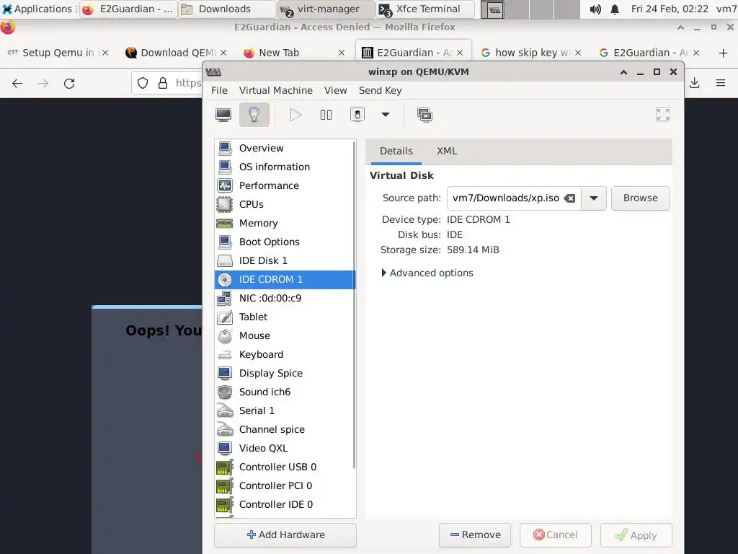Switch to the Details tab
The height and width of the screenshot is (554, 738).
coord(396,151)
